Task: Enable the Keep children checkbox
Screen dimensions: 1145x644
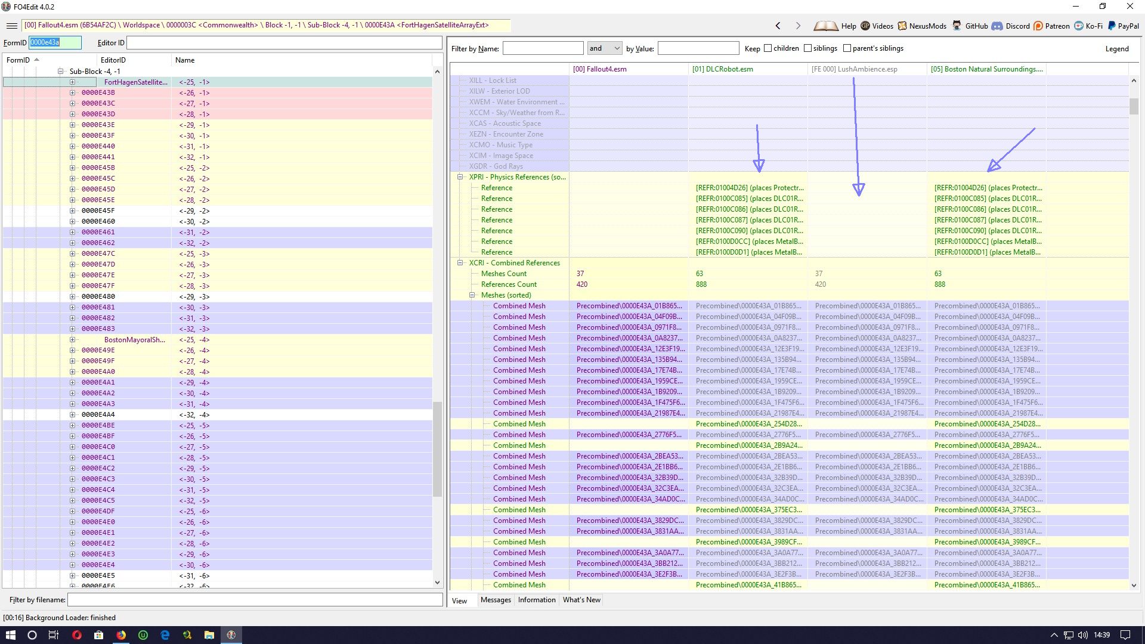Action: pos(768,48)
